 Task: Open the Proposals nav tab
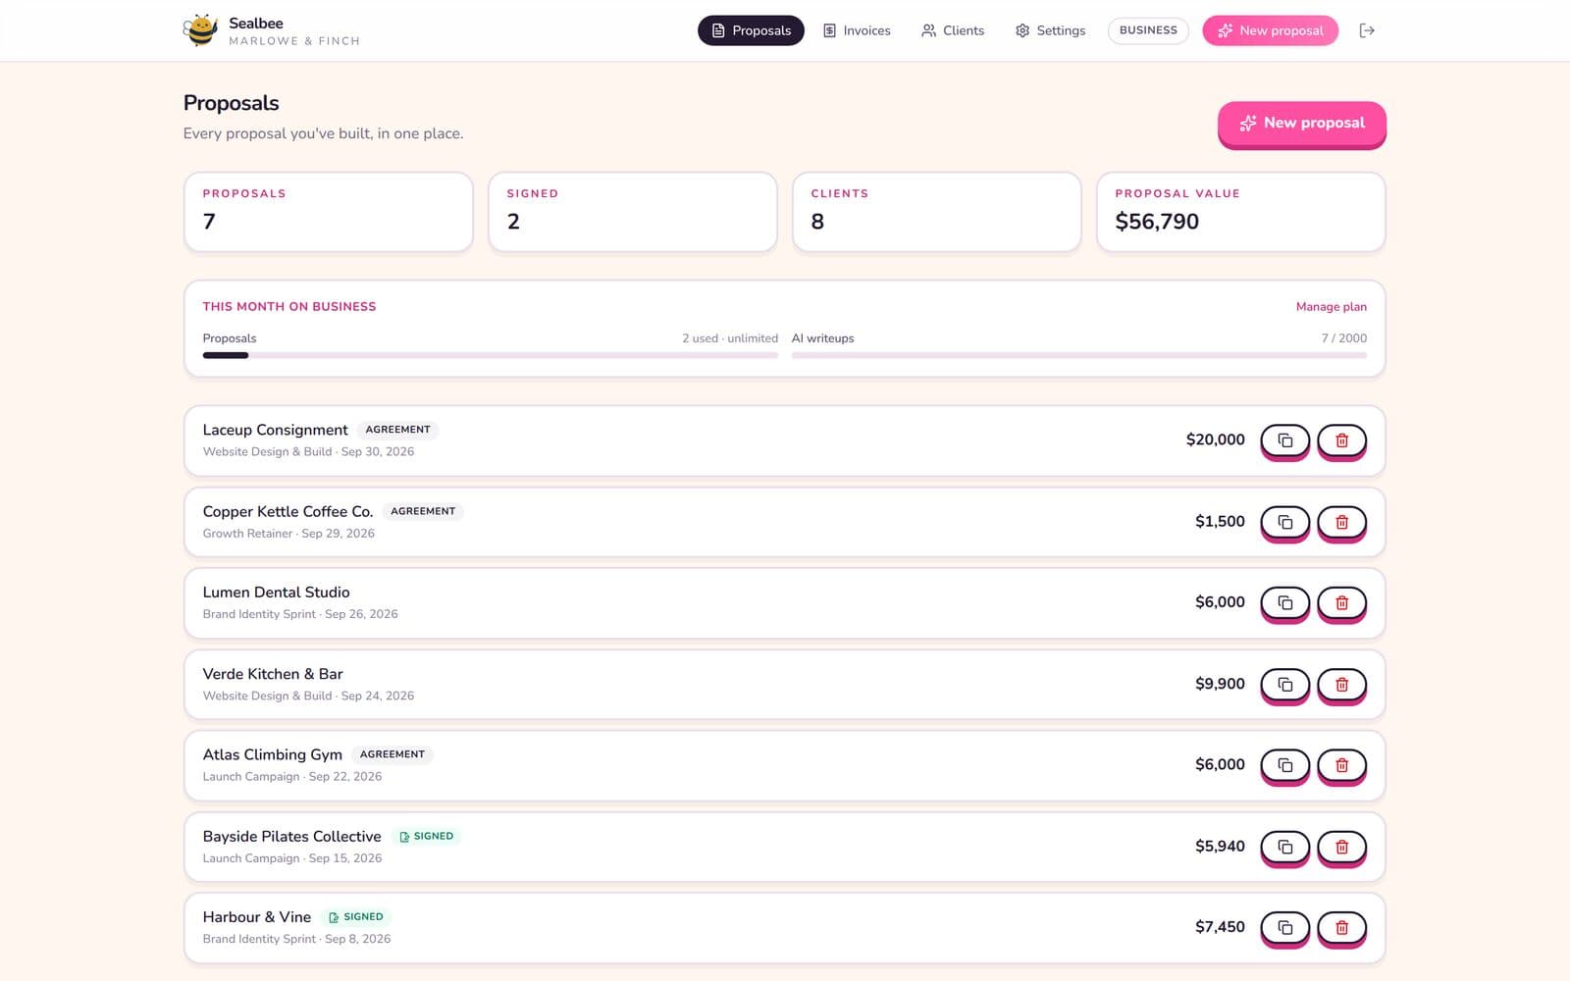click(751, 30)
